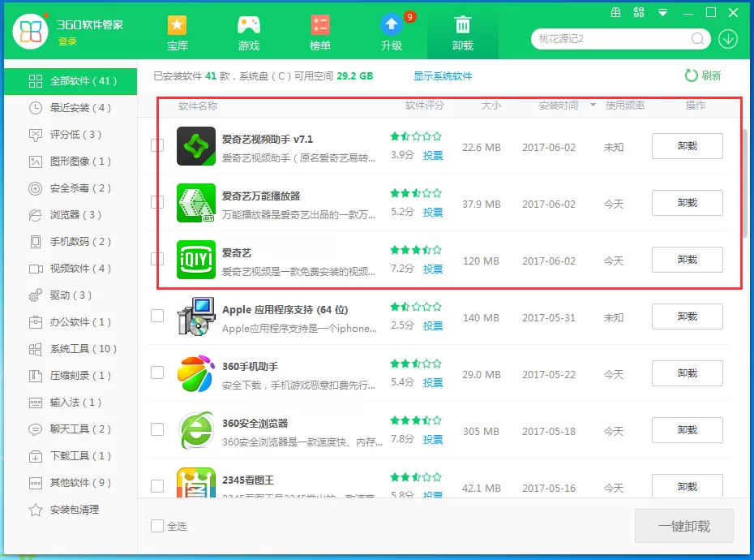
Task: Click 登录 login link
Action: [67, 41]
